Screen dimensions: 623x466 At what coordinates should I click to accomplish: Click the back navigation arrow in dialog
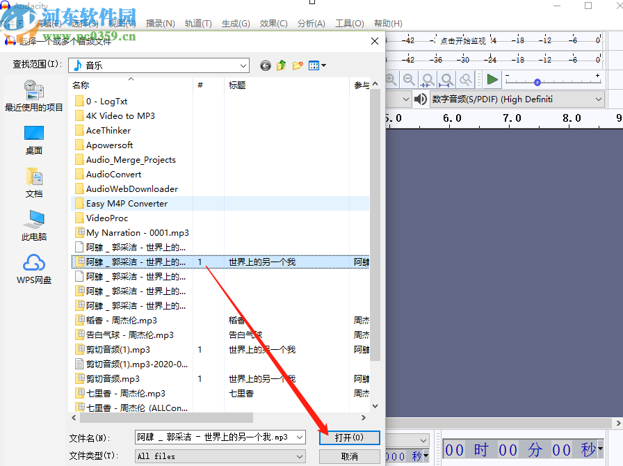[266, 65]
